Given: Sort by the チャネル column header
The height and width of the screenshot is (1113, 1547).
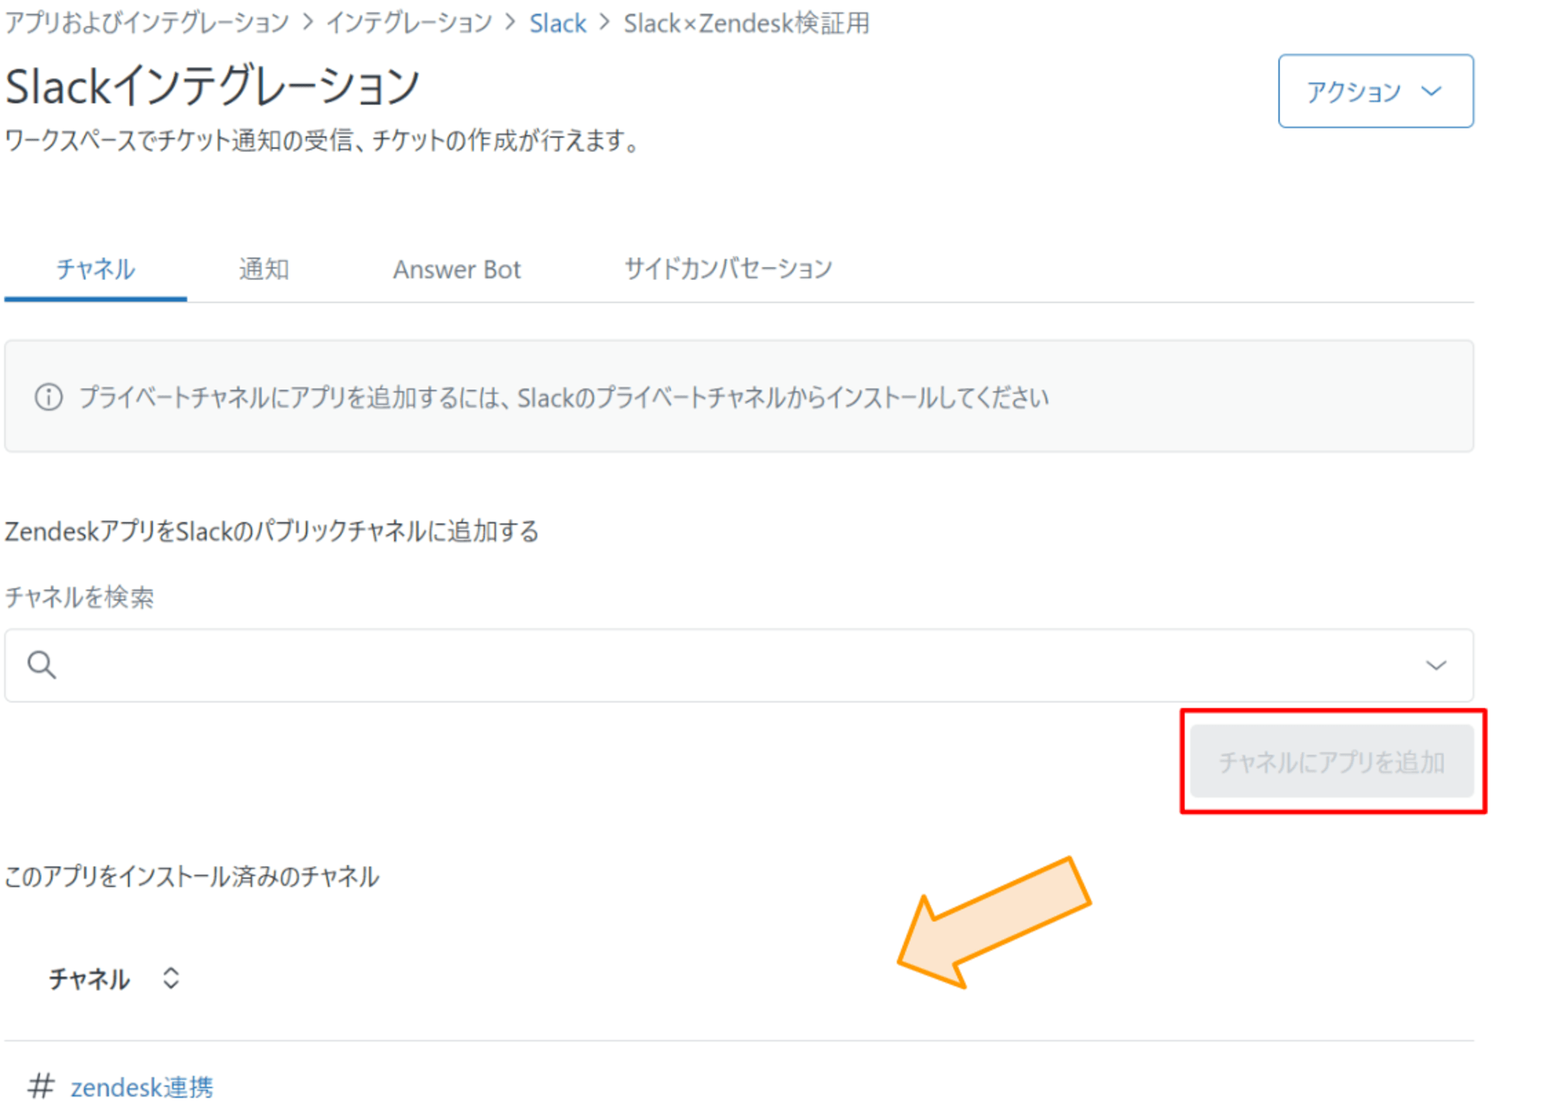Looking at the screenshot, I should point(89,979).
